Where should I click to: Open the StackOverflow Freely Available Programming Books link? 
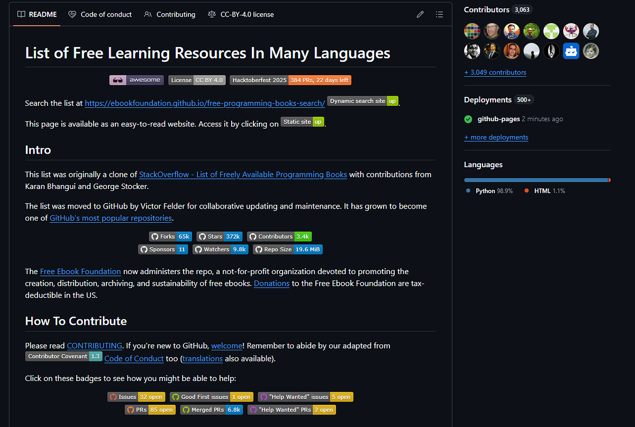click(243, 174)
